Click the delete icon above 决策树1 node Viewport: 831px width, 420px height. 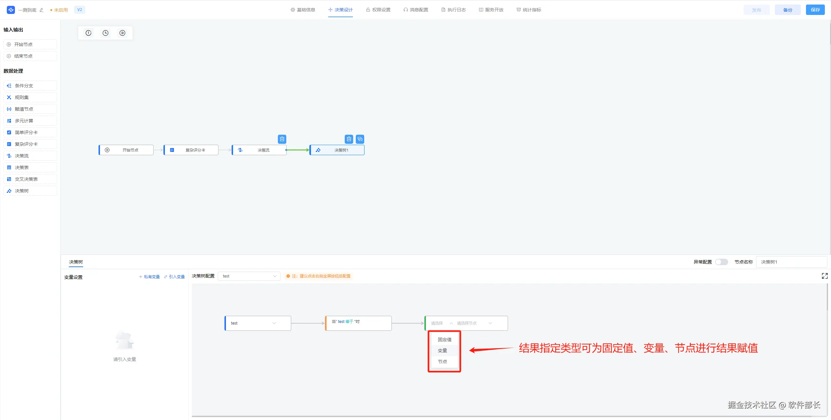coord(349,139)
